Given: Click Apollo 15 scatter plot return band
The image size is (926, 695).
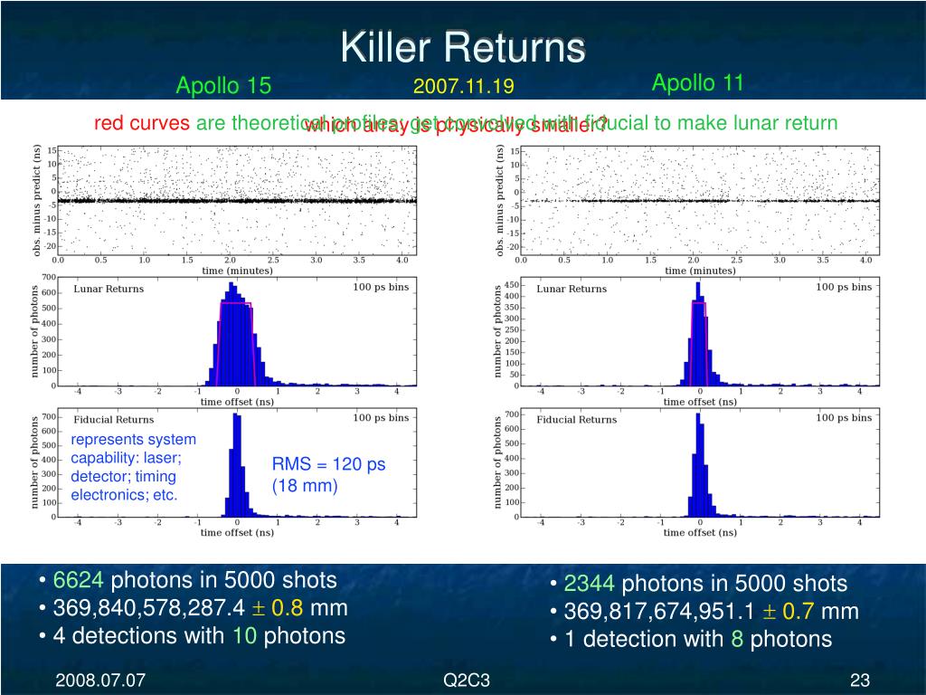Looking at the screenshot, I should pyautogui.click(x=238, y=201).
